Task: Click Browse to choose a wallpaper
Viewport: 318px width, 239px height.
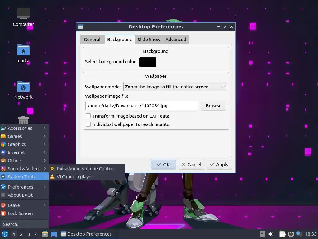Action: [214, 106]
